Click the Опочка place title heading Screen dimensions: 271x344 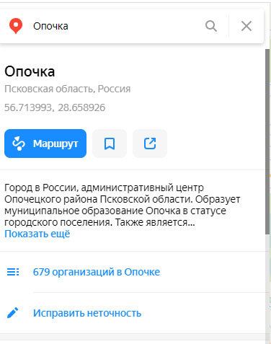click(x=30, y=71)
